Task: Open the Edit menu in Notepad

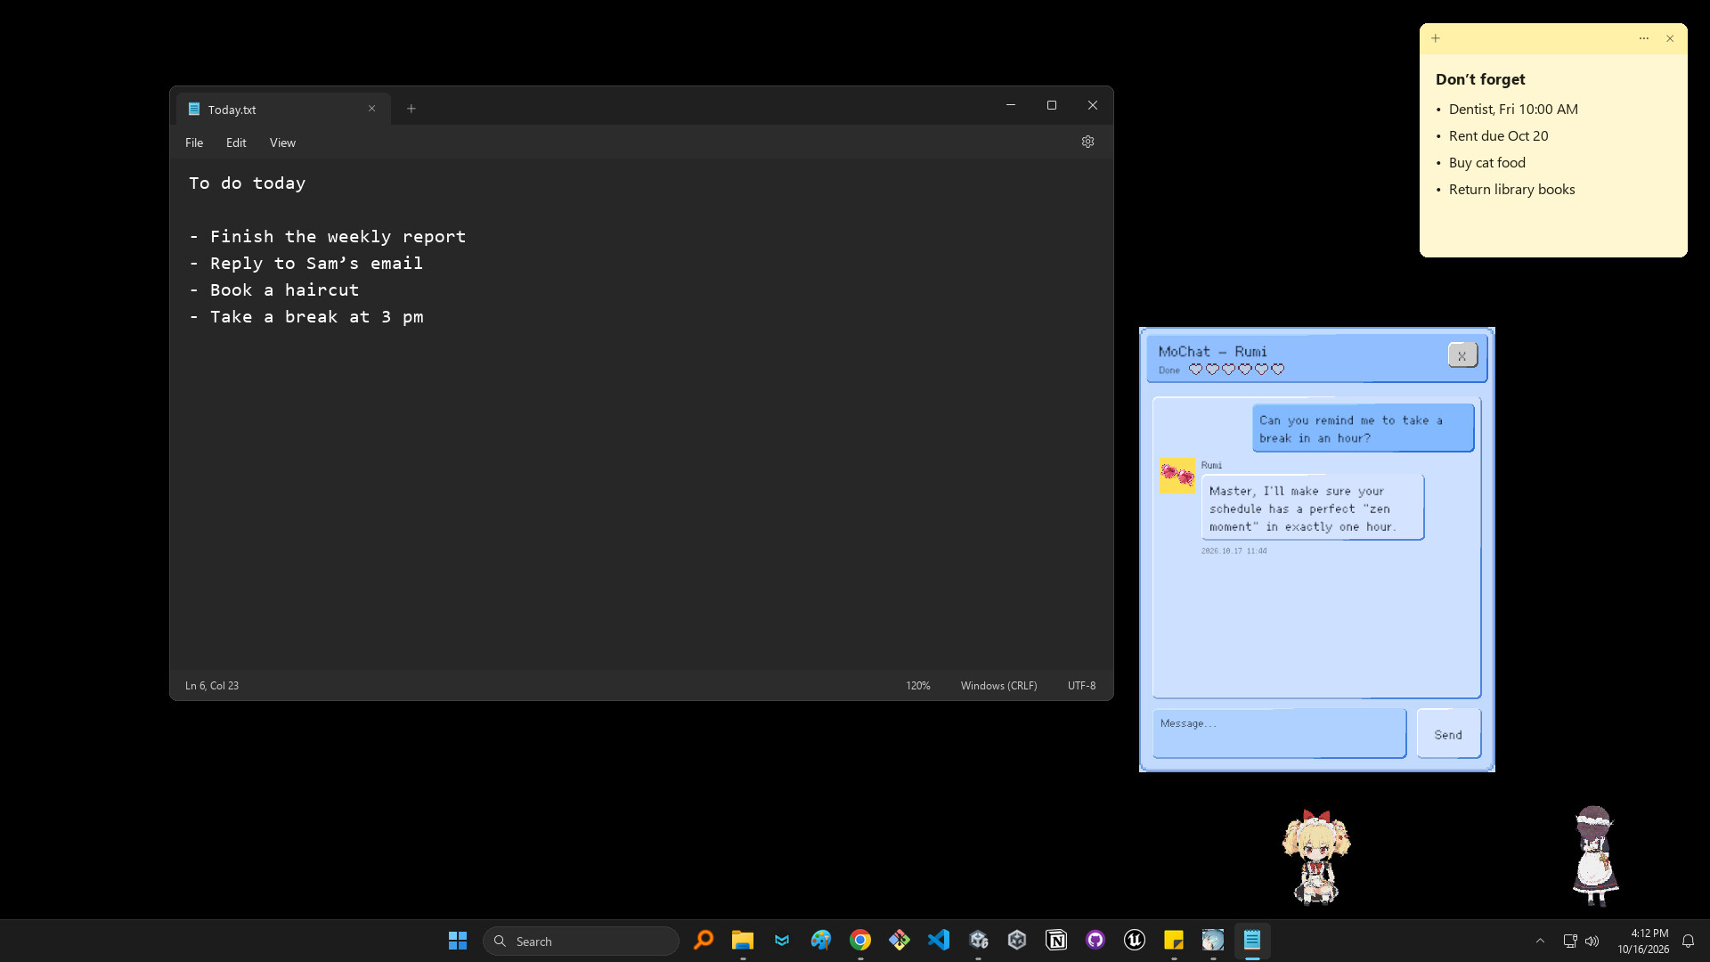Action: [236, 143]
